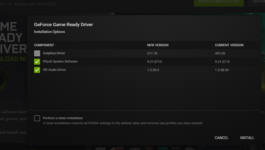Click current version 1.3.38.94 value

pyautogui.click(x=222, y=70)
